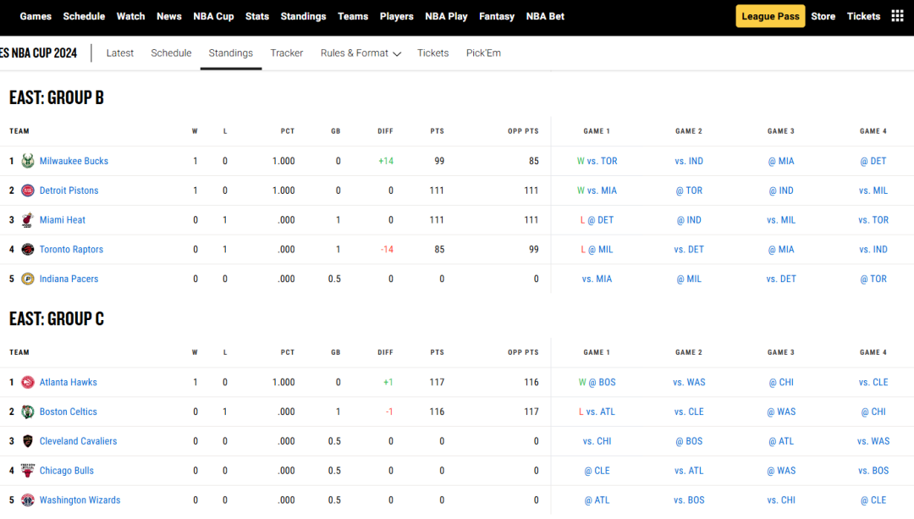Click the 'EAST: GROUP C' heading

57,319
